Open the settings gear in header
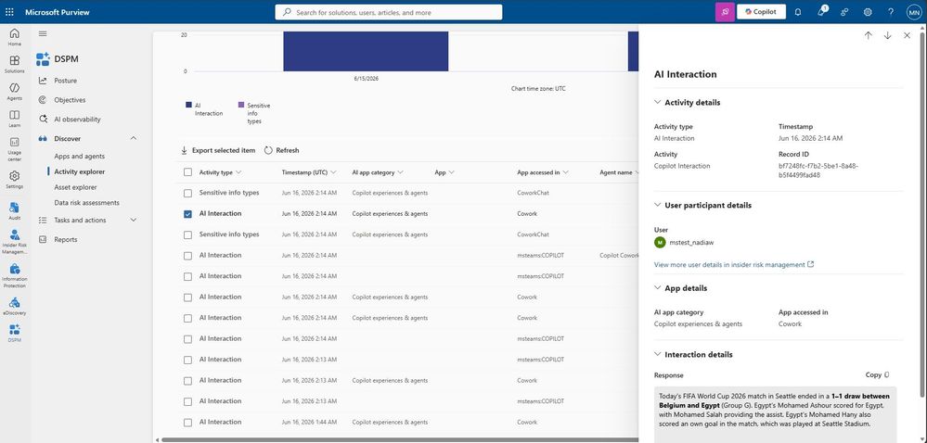 click(868, 12)
